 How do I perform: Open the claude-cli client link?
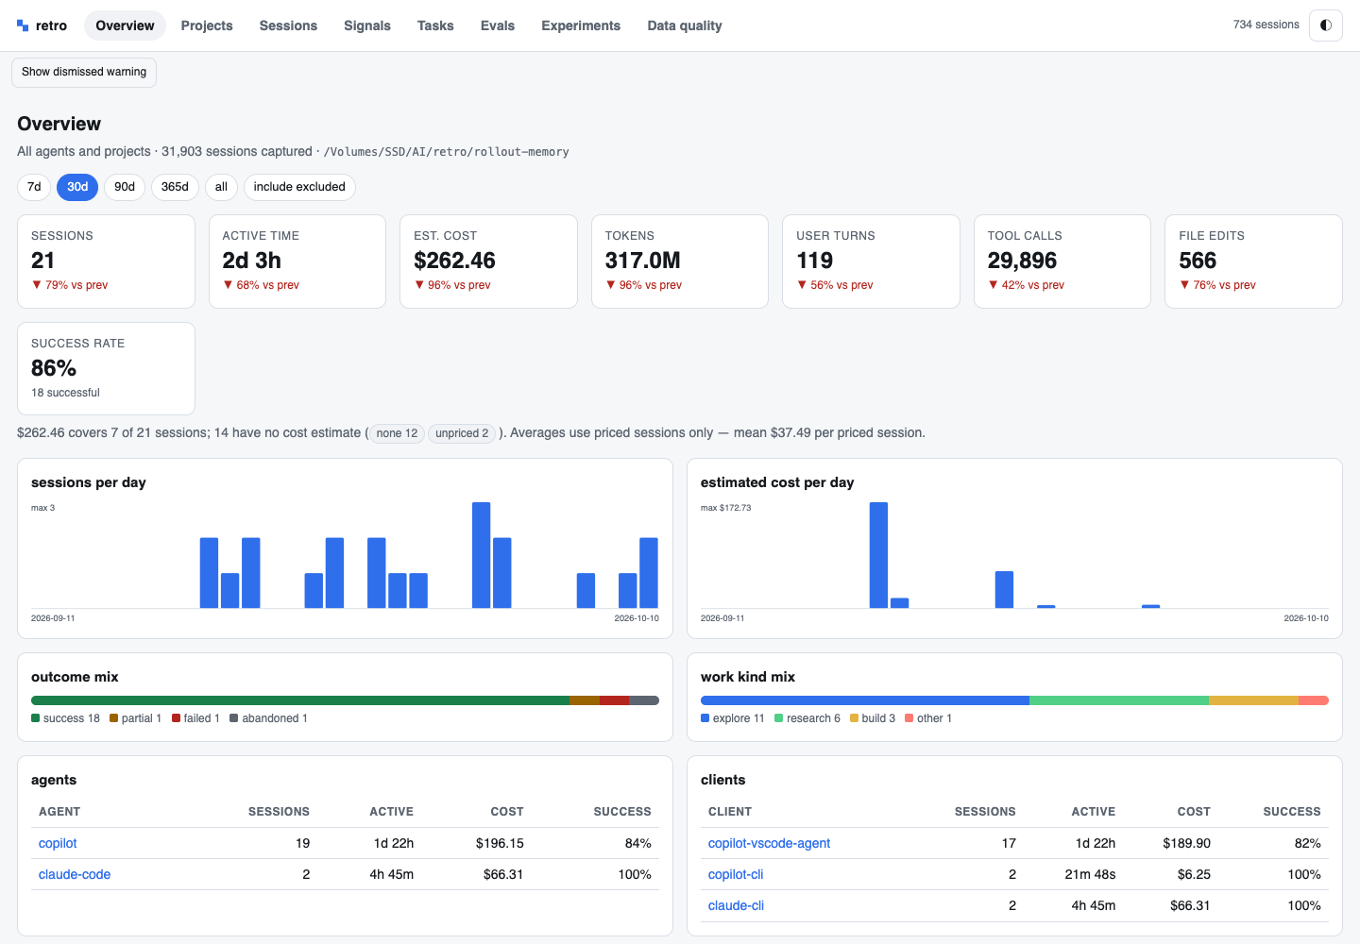[x=736, y=905]
